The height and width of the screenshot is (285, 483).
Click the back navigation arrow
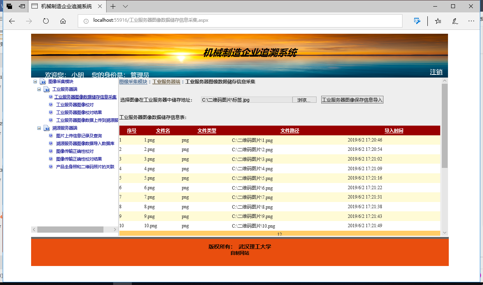12,21
